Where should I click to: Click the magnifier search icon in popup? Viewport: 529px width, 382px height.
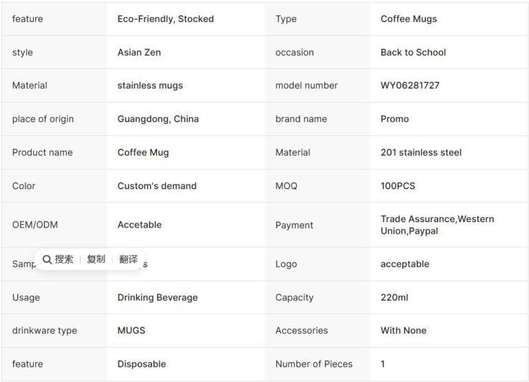(x=47, y=260)
